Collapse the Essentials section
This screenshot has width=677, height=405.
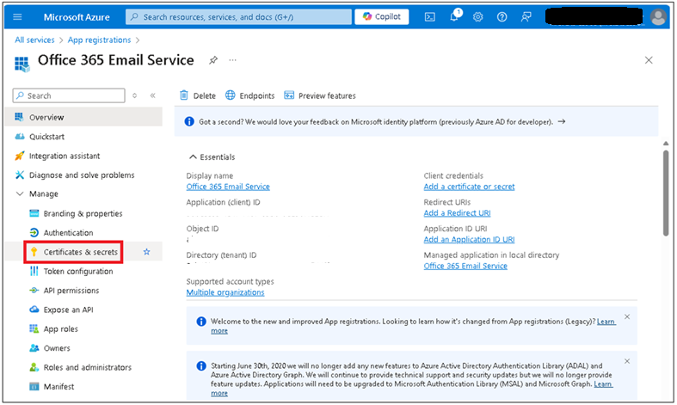[x=193, y=156]
